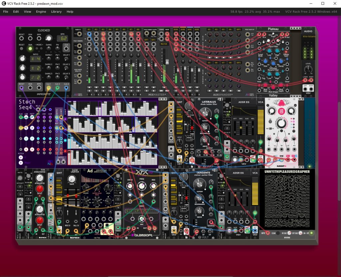Viewport: 341px width, 277px height.
Task: Open MixMaster track -07- label menu
Action: 131,29
